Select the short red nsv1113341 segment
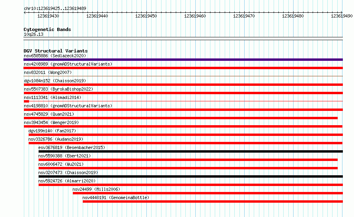The width and height of the screenshot is (354, 217). click(26, 101)
